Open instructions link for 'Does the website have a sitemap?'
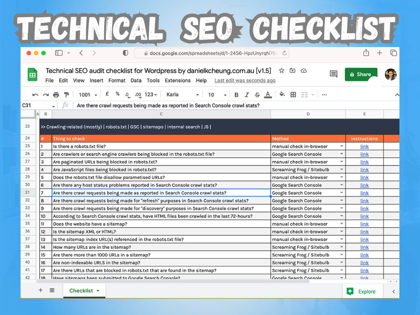This screenshot has width=420, height=315. coord(364,224)
